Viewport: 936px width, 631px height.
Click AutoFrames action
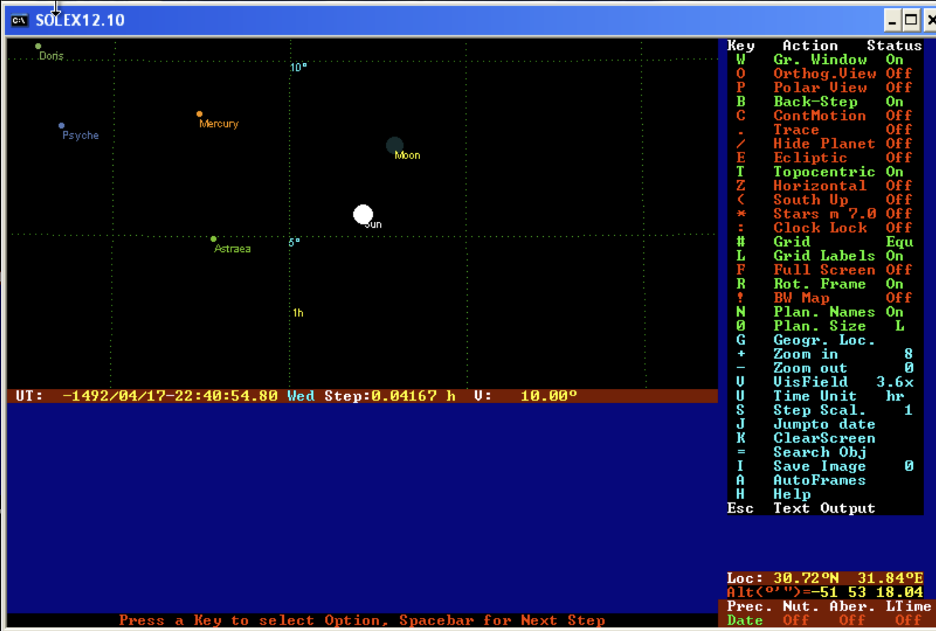coord(819,480)
